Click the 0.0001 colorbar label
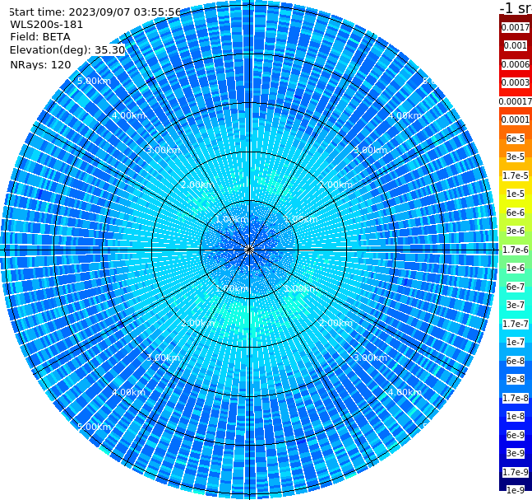The image size is (532, 500). pyautogui.click(x=516, y=119)
